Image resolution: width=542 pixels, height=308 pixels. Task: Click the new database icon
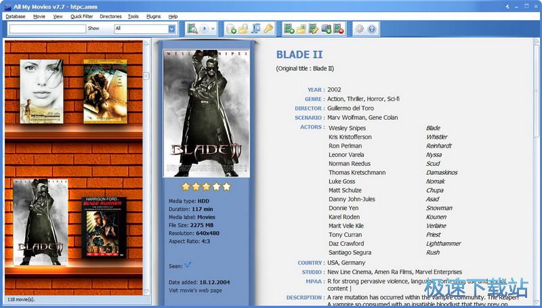coord(232,28)
